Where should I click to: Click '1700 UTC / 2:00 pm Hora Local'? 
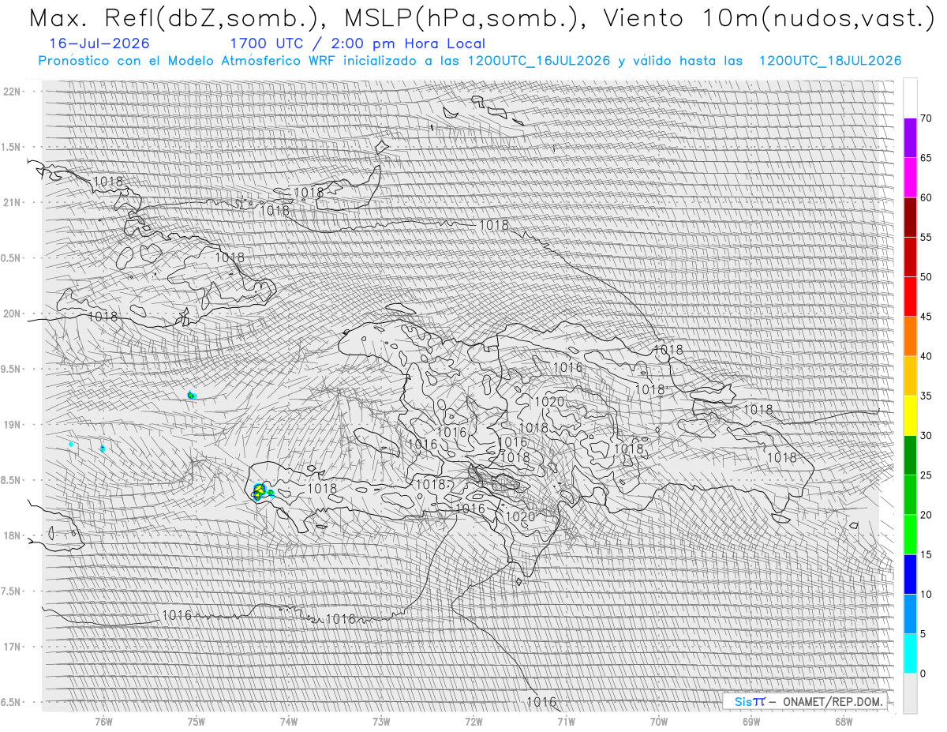pyautogui.click(x=357, y=43)
